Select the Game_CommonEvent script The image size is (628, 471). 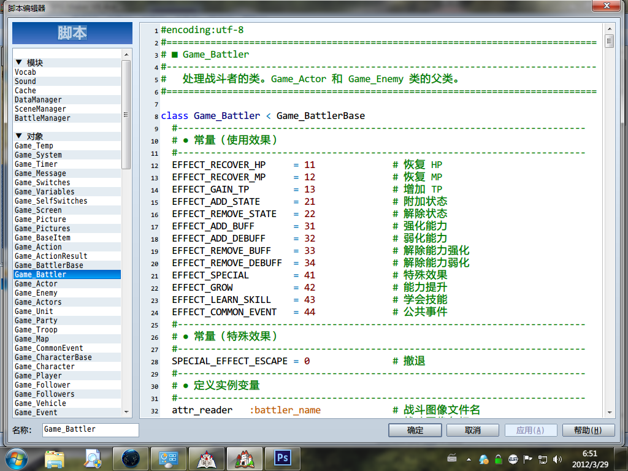67,348
